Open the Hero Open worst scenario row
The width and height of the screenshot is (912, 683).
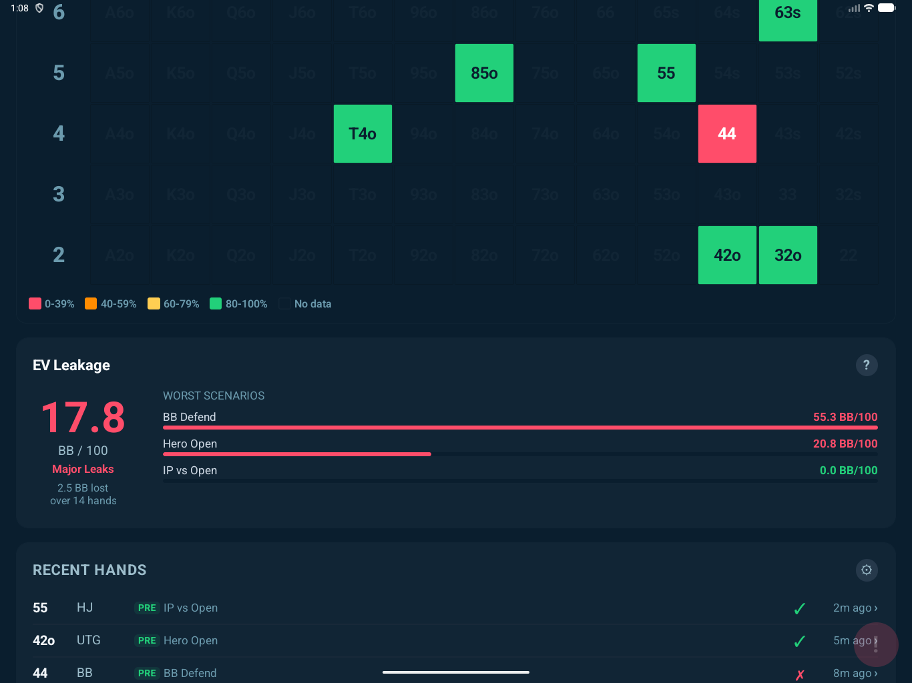tap(519, 444)
